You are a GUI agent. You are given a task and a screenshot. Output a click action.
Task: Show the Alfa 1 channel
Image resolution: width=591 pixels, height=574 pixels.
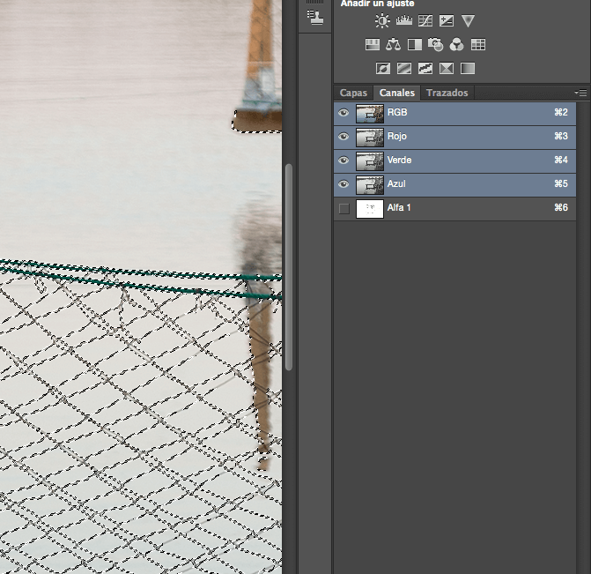tap(344, 208)
